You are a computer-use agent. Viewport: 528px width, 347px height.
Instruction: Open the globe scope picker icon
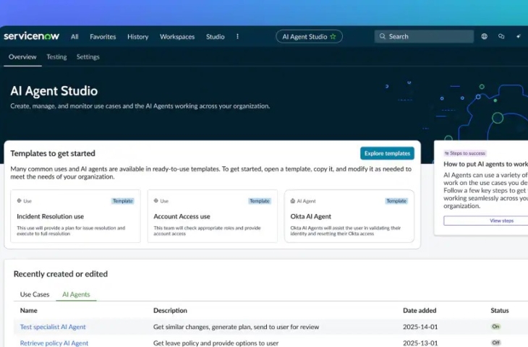pyautogui.click(x=484, y=36)
